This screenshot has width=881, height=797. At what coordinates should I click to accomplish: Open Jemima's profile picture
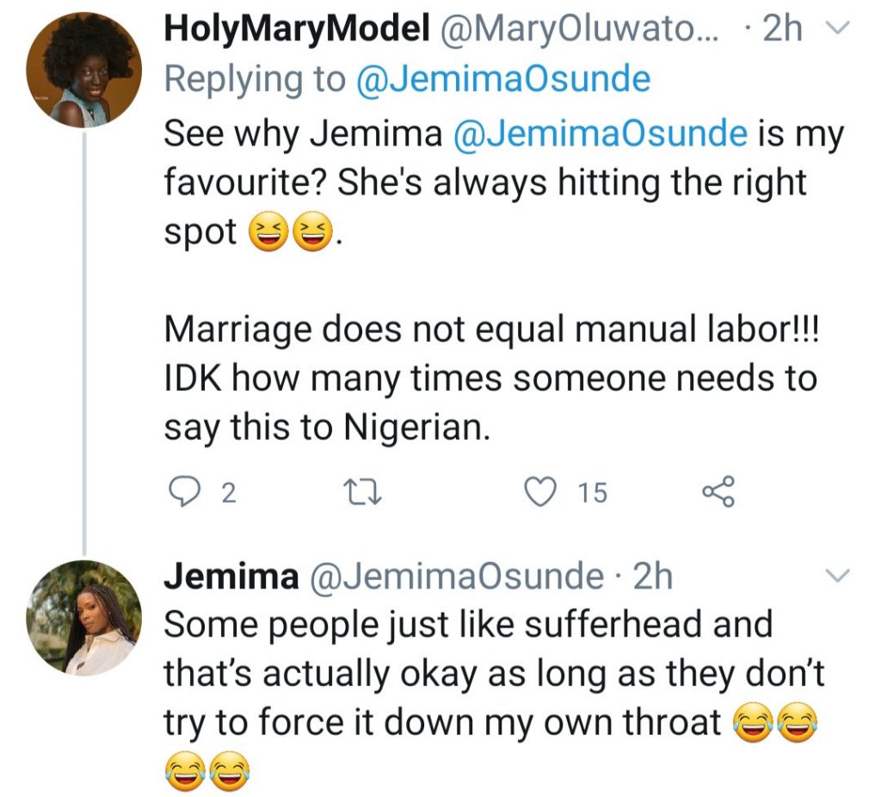pos(83,616)
